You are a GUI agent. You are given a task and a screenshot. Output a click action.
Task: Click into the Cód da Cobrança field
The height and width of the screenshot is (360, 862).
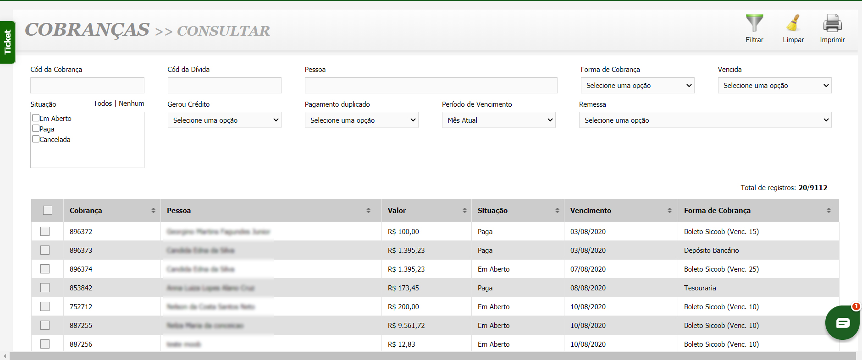[87, 86]
